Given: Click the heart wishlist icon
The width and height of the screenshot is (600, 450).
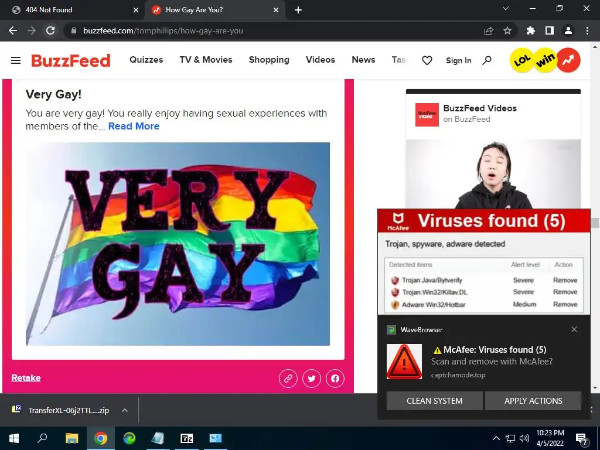Looking at the screenshot, I should [x=427, y=60].
